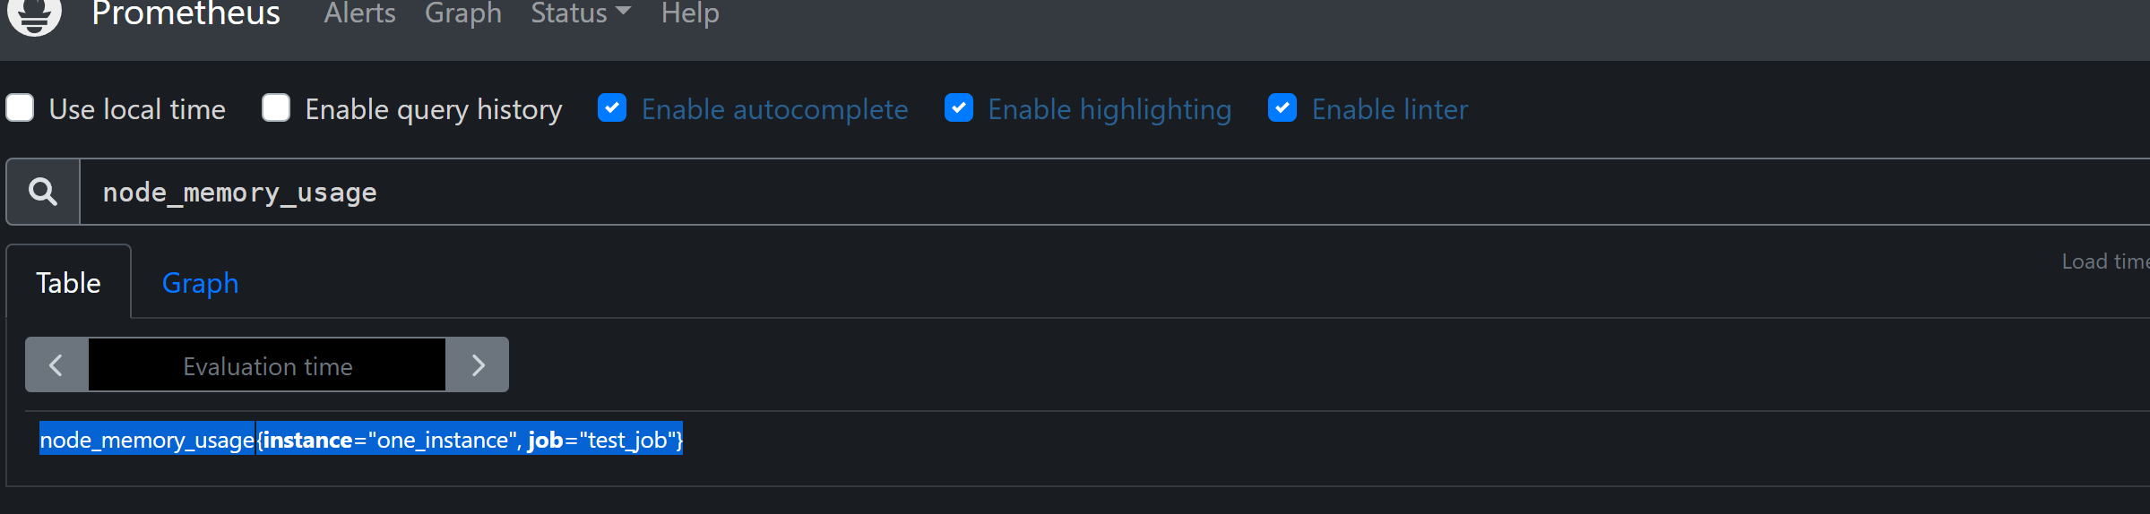Open Graph in the top navigation

click(x=462, y=13)
